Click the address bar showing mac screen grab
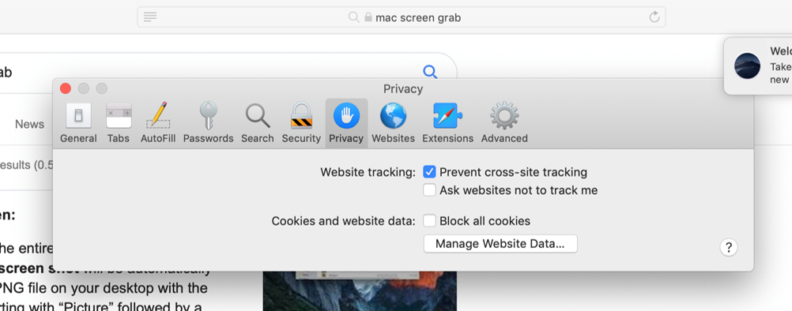 401,17
